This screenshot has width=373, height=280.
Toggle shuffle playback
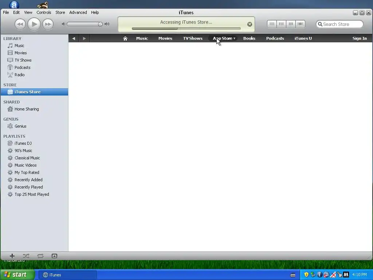point(26,256)
